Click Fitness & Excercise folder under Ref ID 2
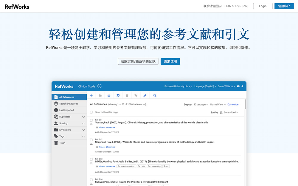Viewport: 298px width, 186px height. click(107, 147)
